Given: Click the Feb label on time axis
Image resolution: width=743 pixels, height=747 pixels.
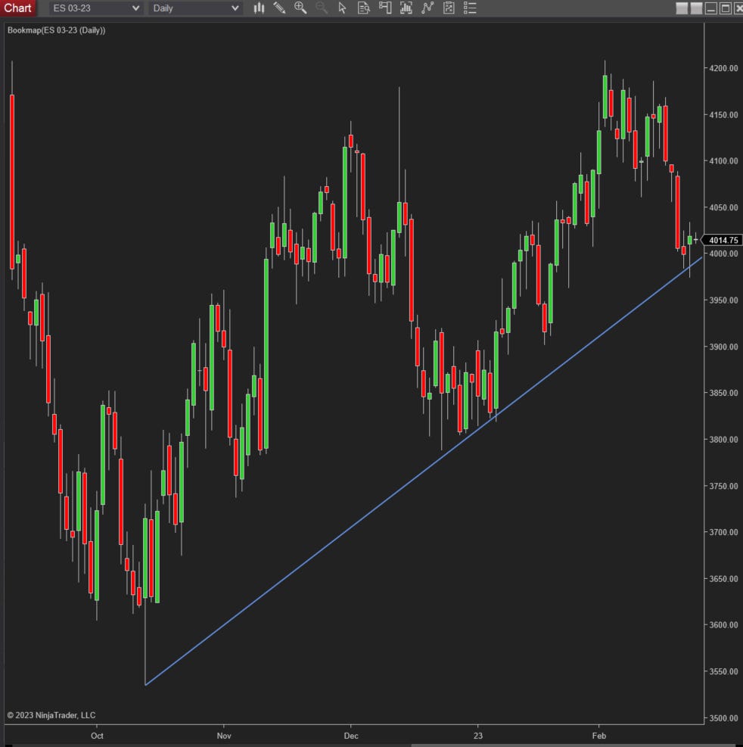Looking at the screenshot, I should click(599, 736).
